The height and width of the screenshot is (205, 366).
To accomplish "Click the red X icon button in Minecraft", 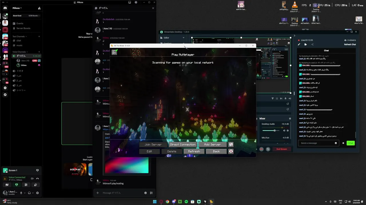I will [231, 151].
